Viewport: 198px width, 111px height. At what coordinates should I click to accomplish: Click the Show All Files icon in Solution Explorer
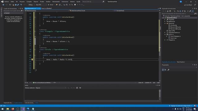point(185,11)
